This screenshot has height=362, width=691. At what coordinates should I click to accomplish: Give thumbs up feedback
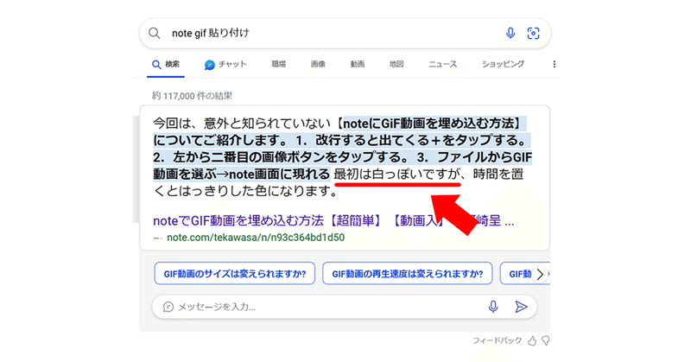pyautogui.click(x=532, y=341)
